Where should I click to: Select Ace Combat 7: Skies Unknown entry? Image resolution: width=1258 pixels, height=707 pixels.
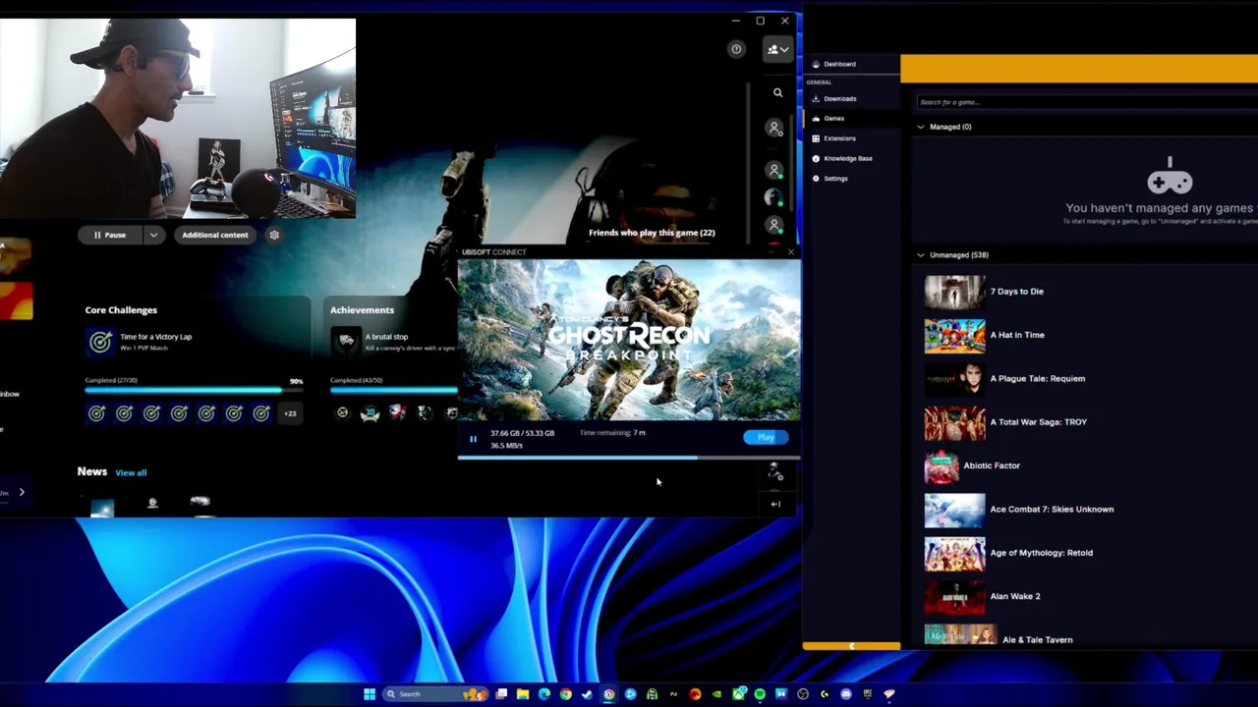1052,510
